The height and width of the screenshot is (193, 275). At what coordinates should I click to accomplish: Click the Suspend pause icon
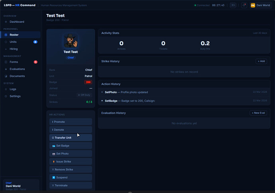coord(54,177)
